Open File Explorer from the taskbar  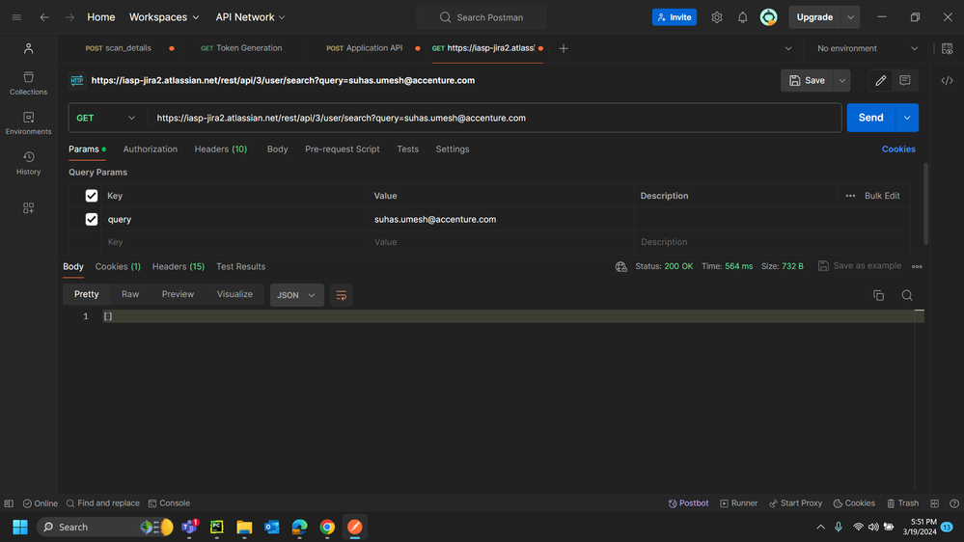[244, 528]
